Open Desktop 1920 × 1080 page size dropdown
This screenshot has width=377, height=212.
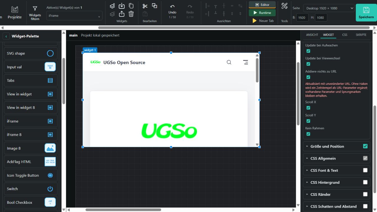pos(329,8)
